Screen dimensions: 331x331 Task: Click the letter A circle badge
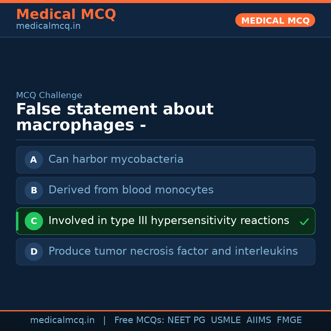[34, 160]
